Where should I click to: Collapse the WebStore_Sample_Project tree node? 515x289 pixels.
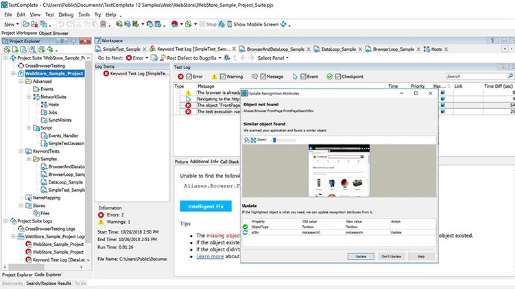(x=13, y=73)
